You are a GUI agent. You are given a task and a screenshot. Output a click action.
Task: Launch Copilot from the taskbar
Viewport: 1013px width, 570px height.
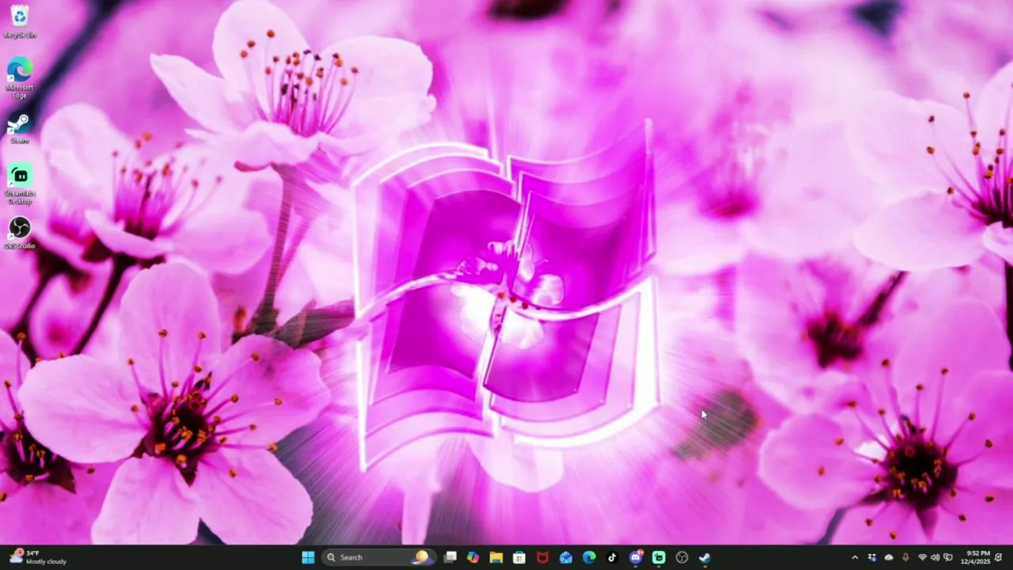point(473,557)
